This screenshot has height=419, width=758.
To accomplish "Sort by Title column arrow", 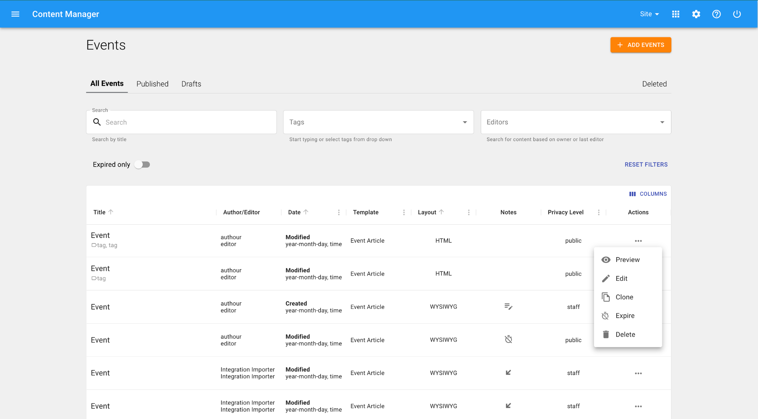I will [111, 212].
